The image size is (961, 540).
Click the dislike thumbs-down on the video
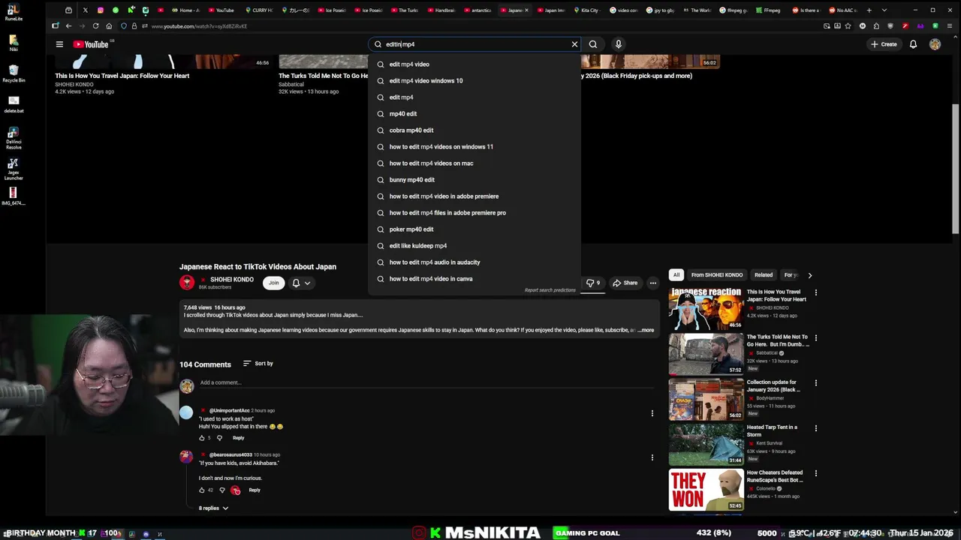592,283
